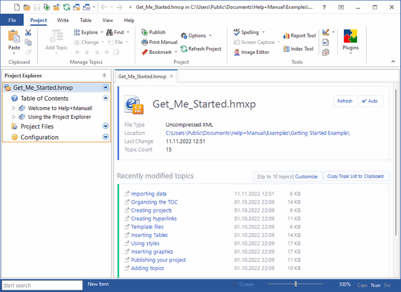Image resolution: width=401 pixels, height=292 pixels.
Task: Switch to the Help ribbon tab
Action: 129,20
